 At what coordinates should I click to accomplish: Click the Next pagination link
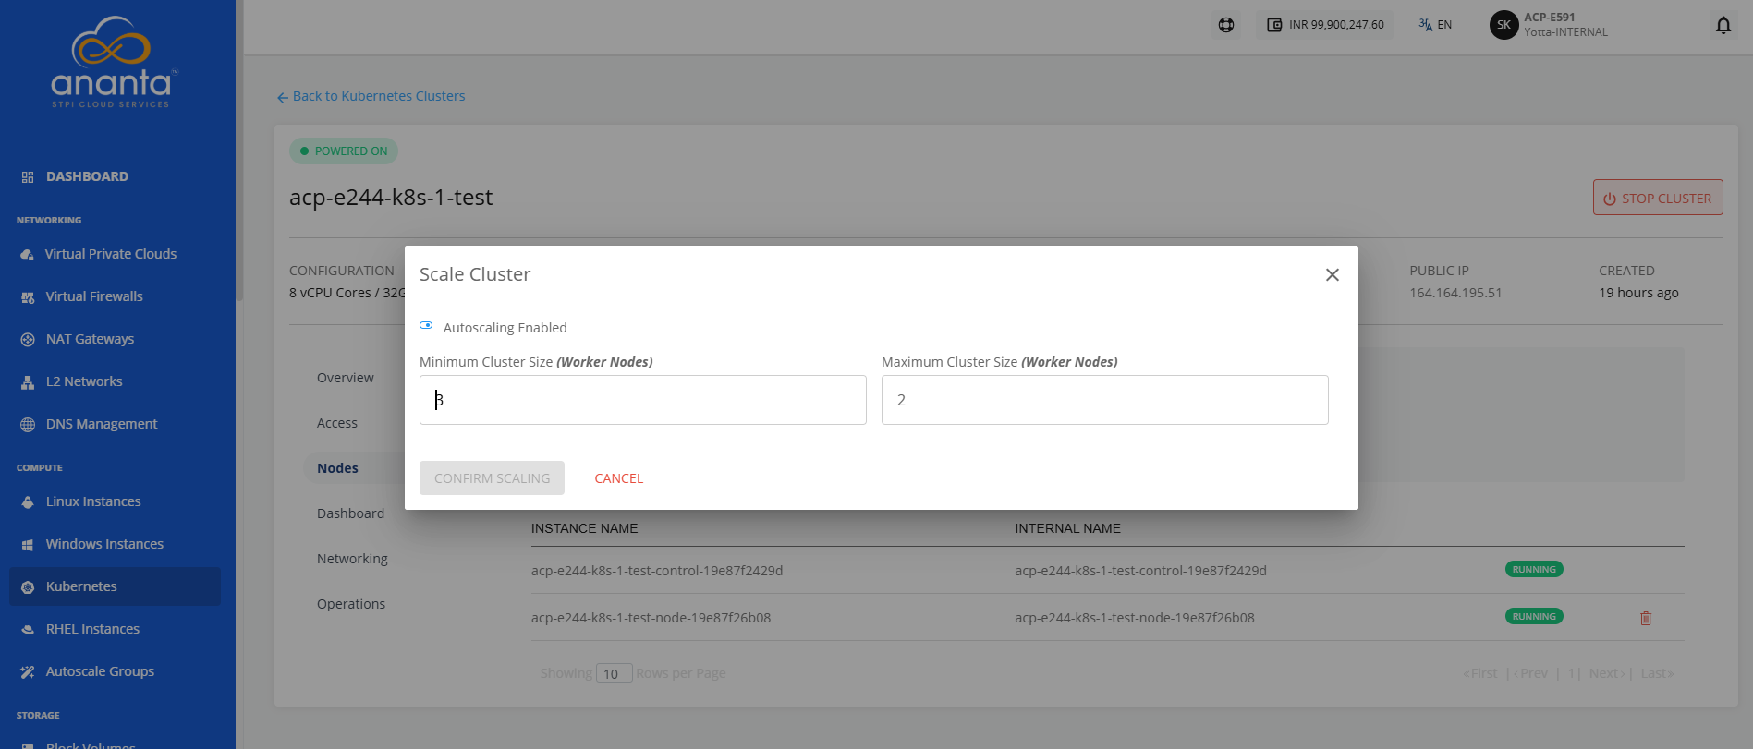pyautogui.click(x=1606, y=673)
